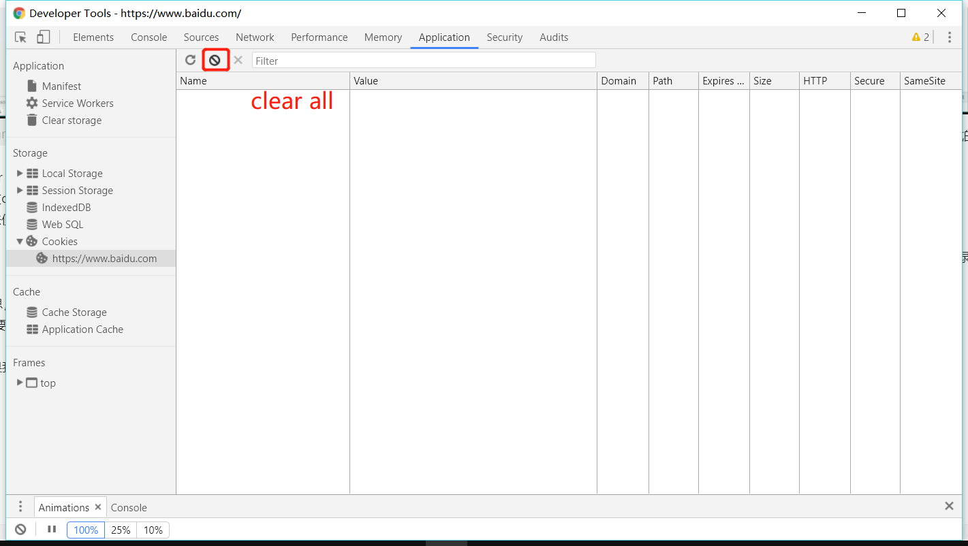Set animation speed to 100%
The height and width of the screenshot is (546, 968).
[x=86, y=530]
